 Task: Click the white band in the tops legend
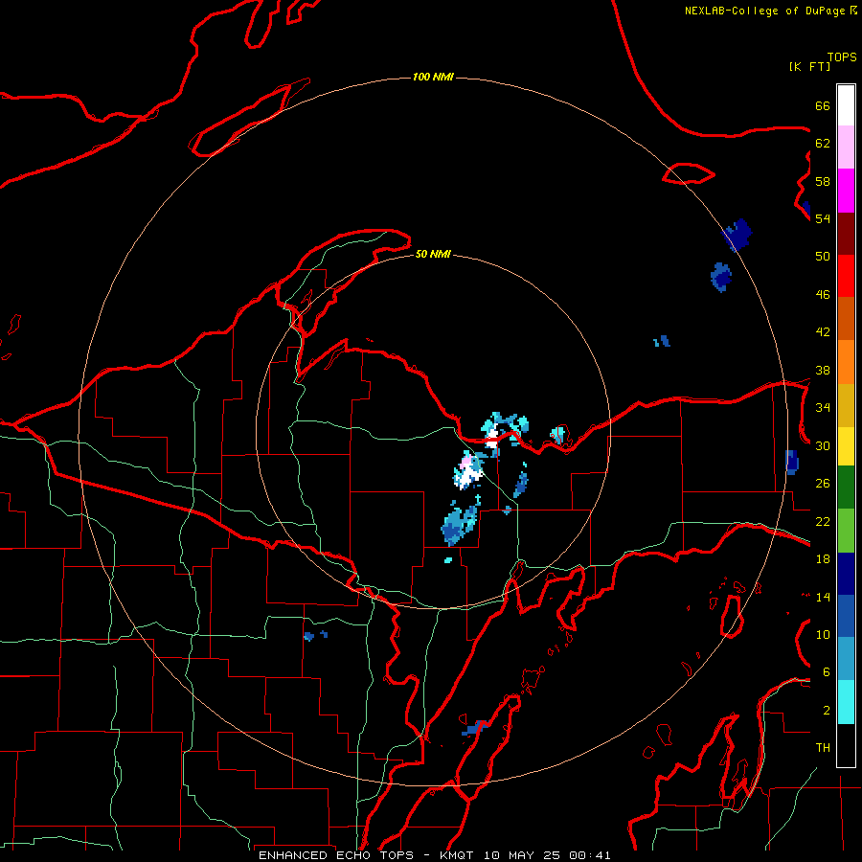point(846,105)
